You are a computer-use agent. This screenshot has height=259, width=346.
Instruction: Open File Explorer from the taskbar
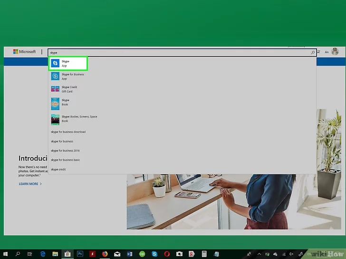(55, 254)
